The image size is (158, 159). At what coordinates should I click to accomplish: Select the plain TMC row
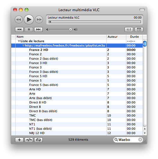coord(77,115)
